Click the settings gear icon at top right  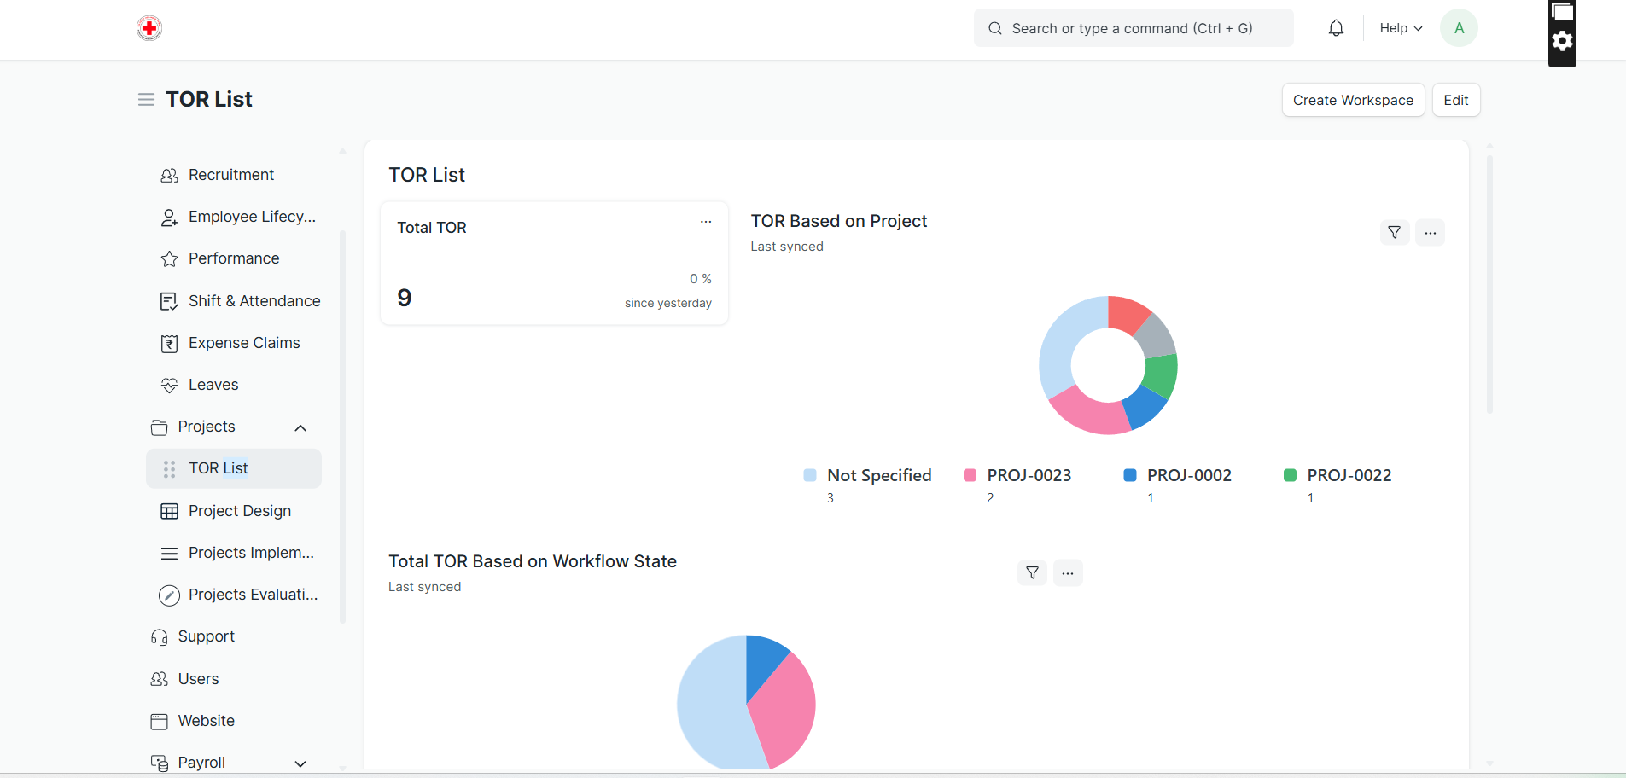(x=1562, y=41)
